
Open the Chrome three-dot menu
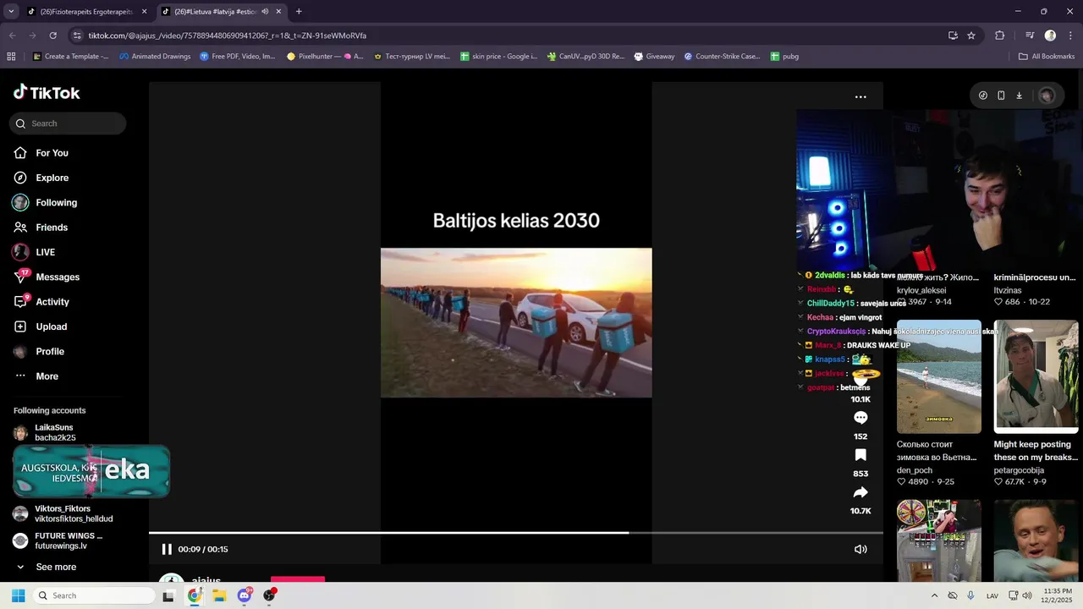click(x=1071, y=36)
